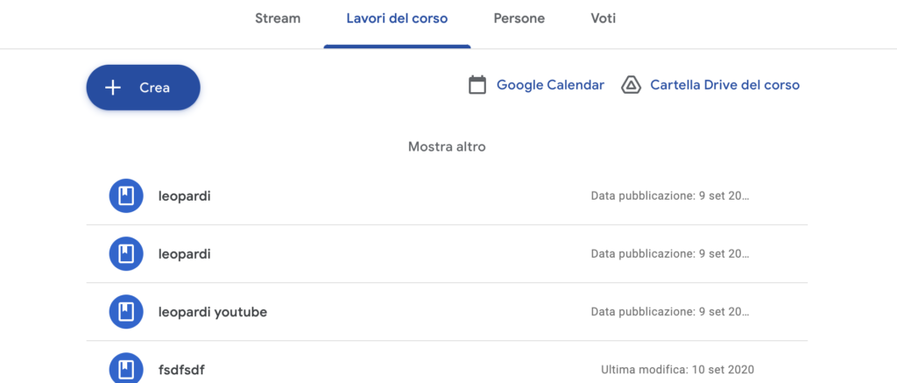Select the Lavori del corso tab
The image size is (897, 383).
(x=397, y=18)
